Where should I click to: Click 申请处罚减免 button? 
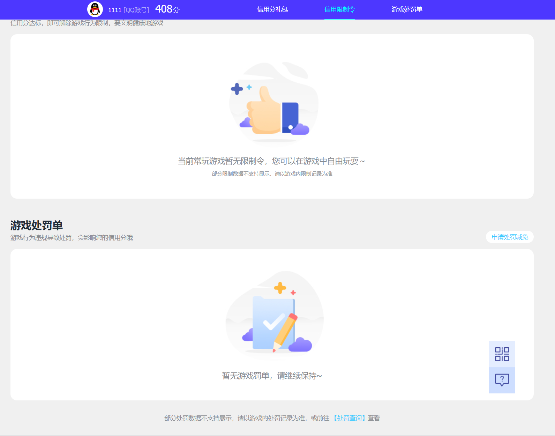[x=510, y=237]
